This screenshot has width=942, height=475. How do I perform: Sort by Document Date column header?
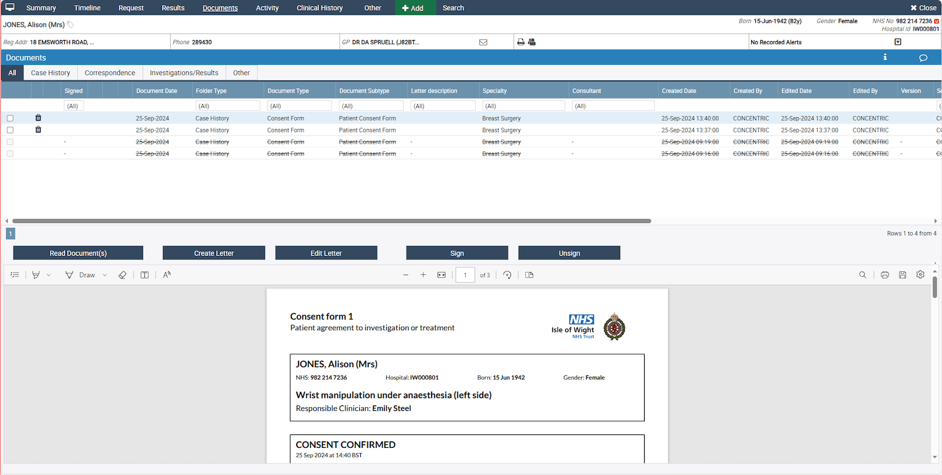point(157,91)
